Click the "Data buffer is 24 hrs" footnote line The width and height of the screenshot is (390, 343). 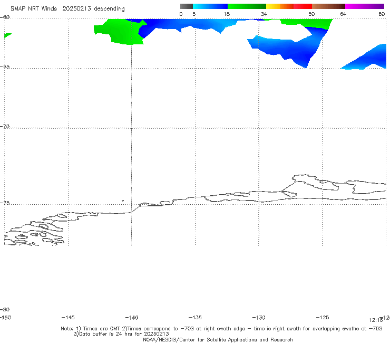coord(121,334)
